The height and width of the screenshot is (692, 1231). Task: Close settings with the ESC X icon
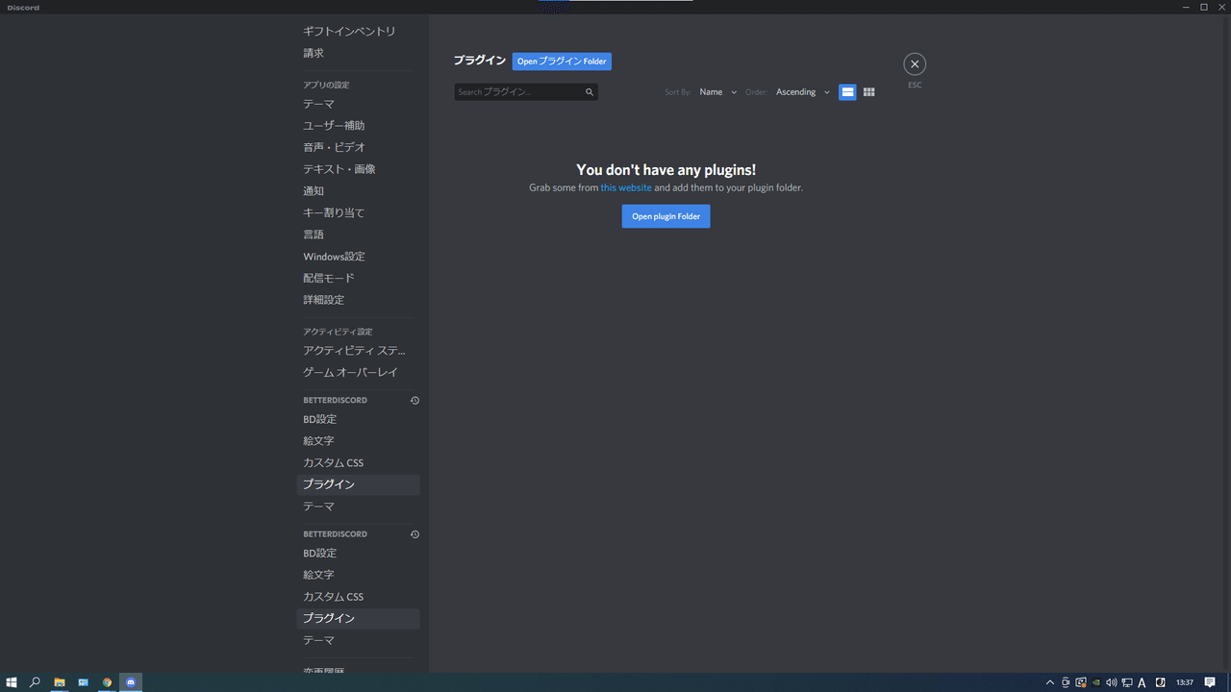click(915, 64)
